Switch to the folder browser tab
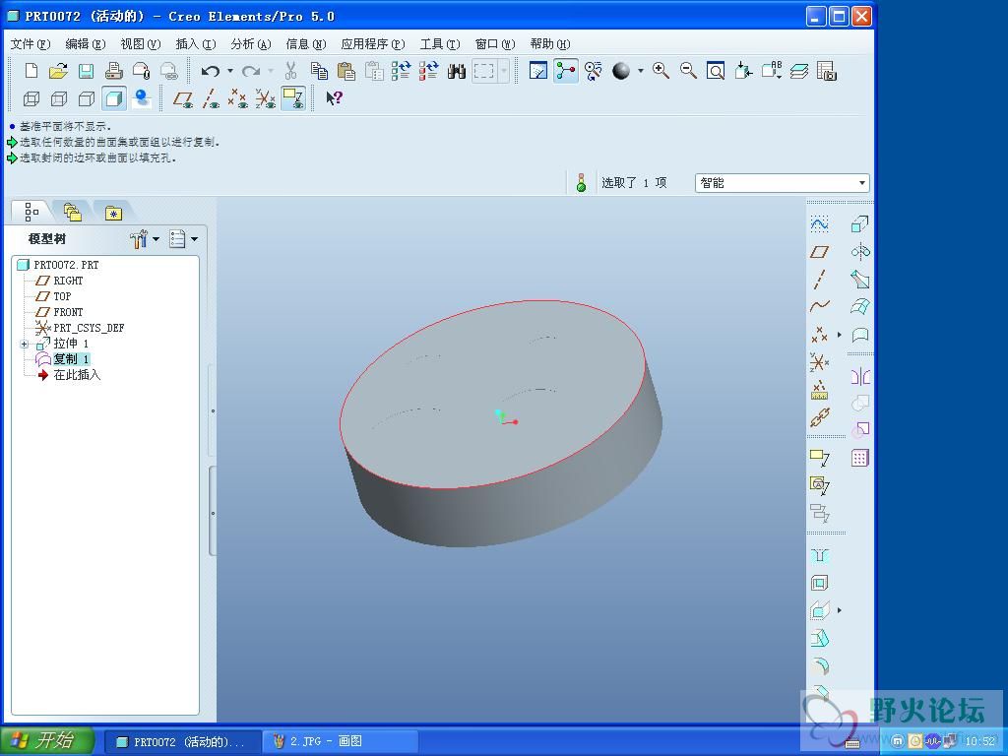1008x756 pixels. point(72,212)
